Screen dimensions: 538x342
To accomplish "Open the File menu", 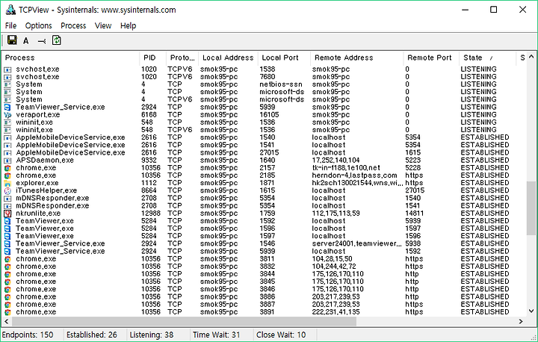I will pos(10,25).
